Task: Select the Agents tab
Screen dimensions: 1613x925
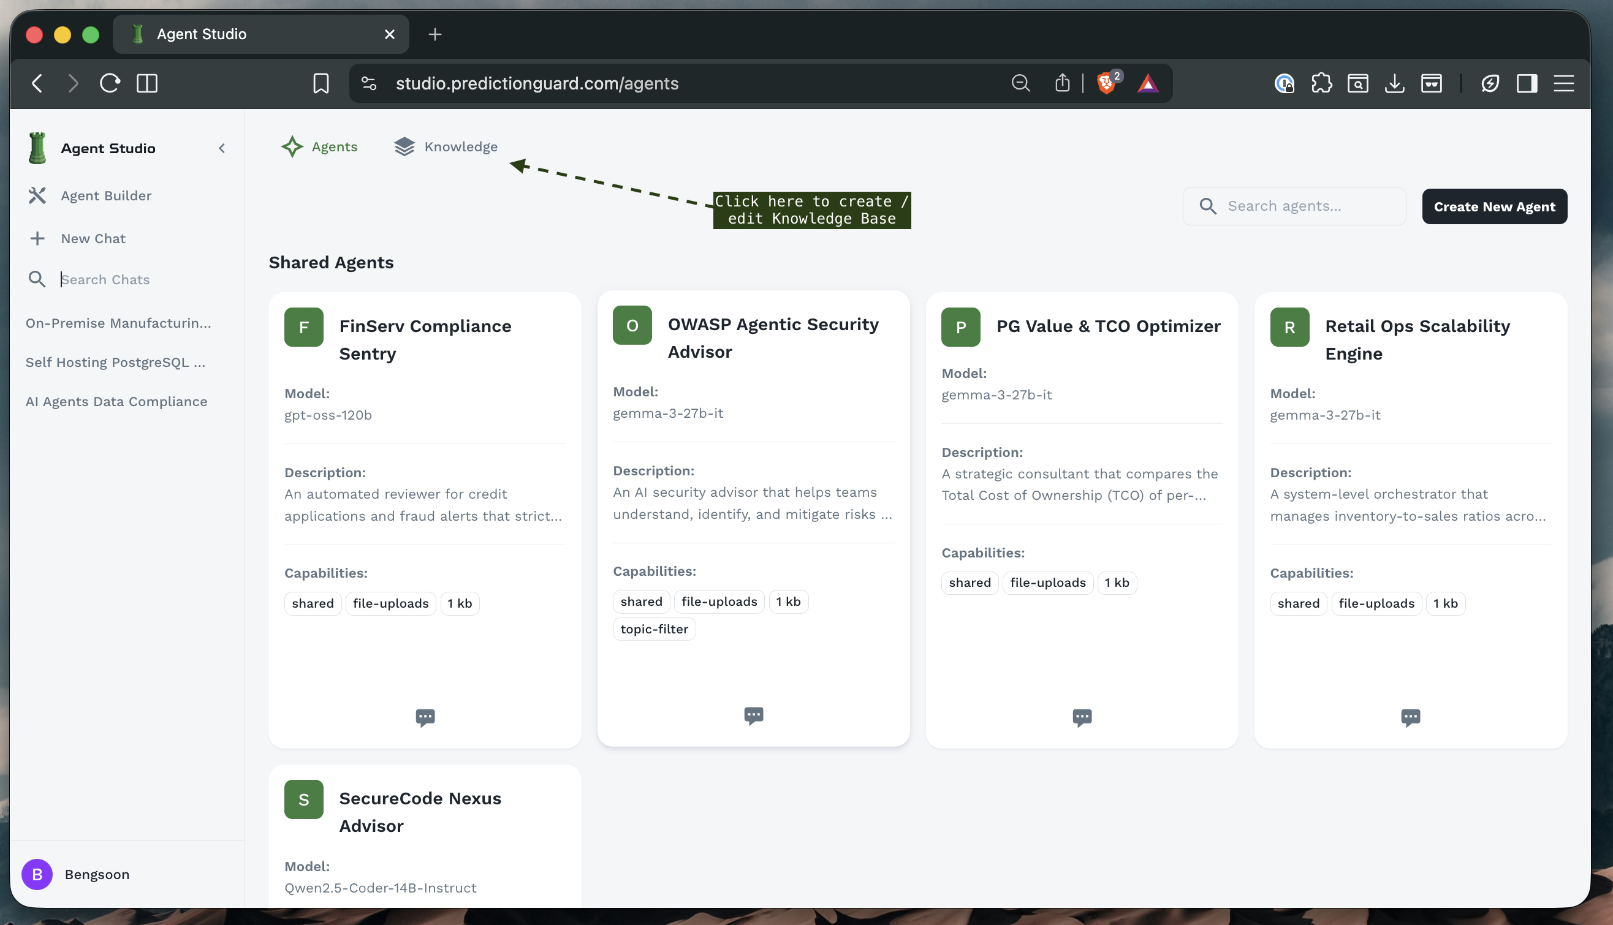Action: point(320,147)
